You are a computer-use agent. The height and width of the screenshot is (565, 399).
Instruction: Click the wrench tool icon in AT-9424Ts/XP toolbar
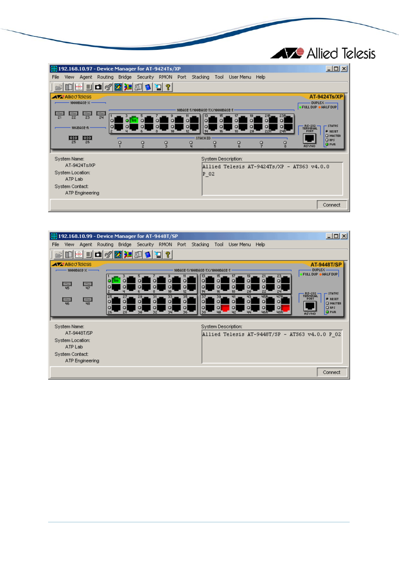click(x=108, y=87)
